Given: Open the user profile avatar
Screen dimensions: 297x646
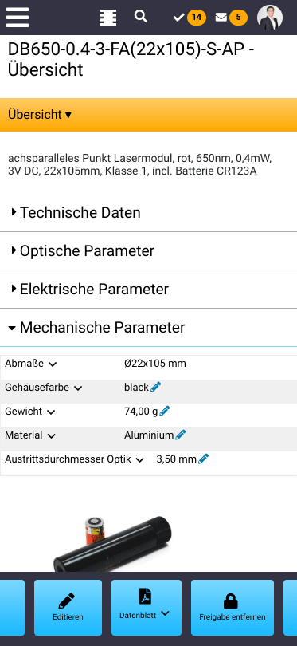Looking at the screenshot, I should point(270,18).
